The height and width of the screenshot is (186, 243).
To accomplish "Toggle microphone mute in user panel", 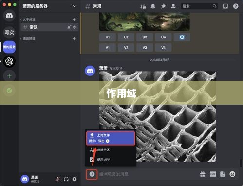I will [57, 179].
